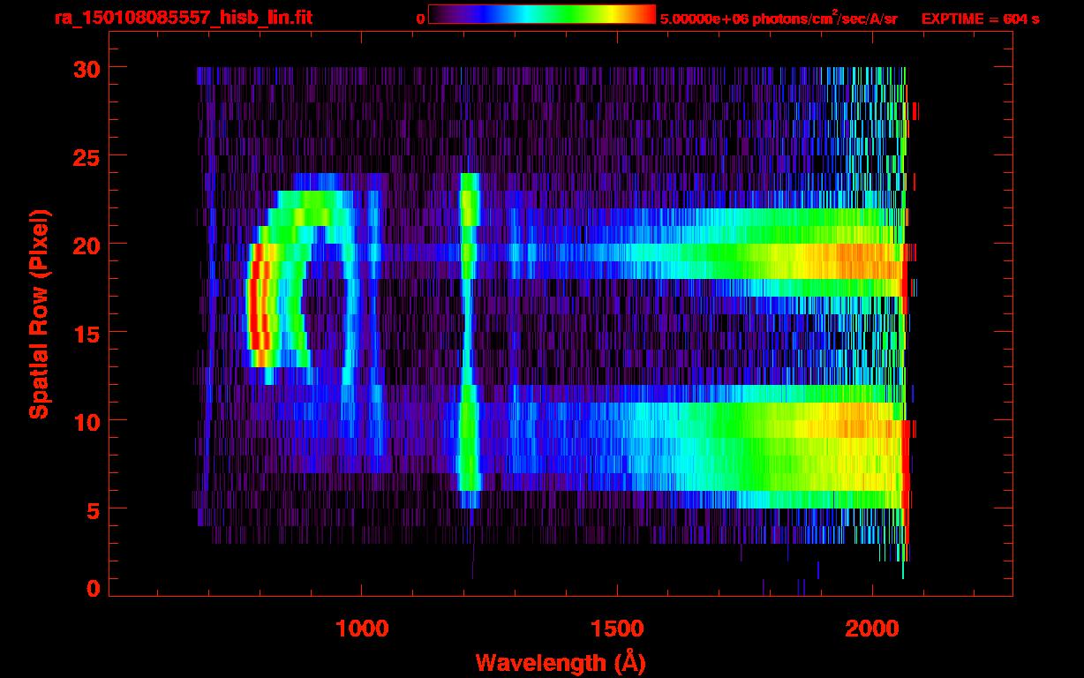The image size is (1084, 678).
Task: Click the color bar minimum label 0
Action: click(x=421, y=19)
